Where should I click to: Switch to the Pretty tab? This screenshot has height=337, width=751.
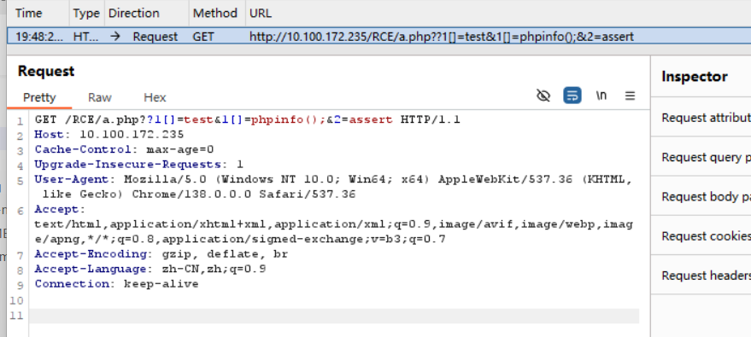(40, 97)
